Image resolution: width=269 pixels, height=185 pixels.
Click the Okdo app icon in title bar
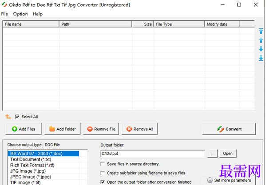4,4
